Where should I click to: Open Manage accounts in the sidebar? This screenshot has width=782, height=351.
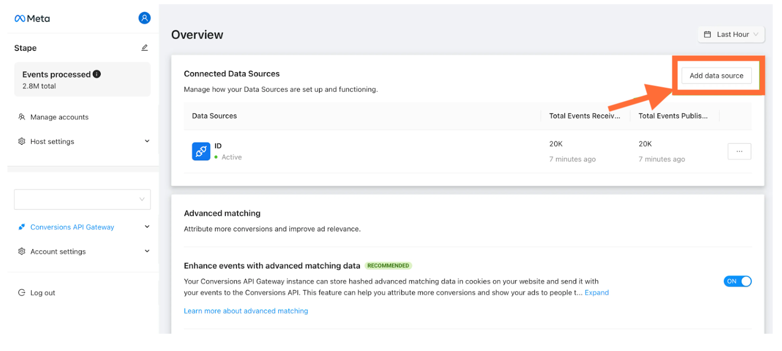pyautogui.click(x=59, y=117)
